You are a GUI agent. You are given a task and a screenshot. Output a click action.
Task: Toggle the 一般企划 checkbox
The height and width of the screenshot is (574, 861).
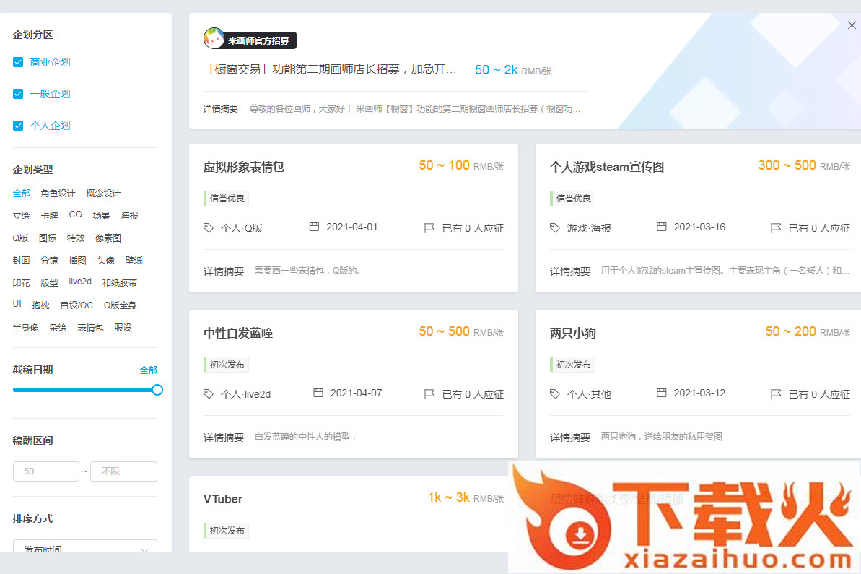pyautogui.click(x=18, y=94)
